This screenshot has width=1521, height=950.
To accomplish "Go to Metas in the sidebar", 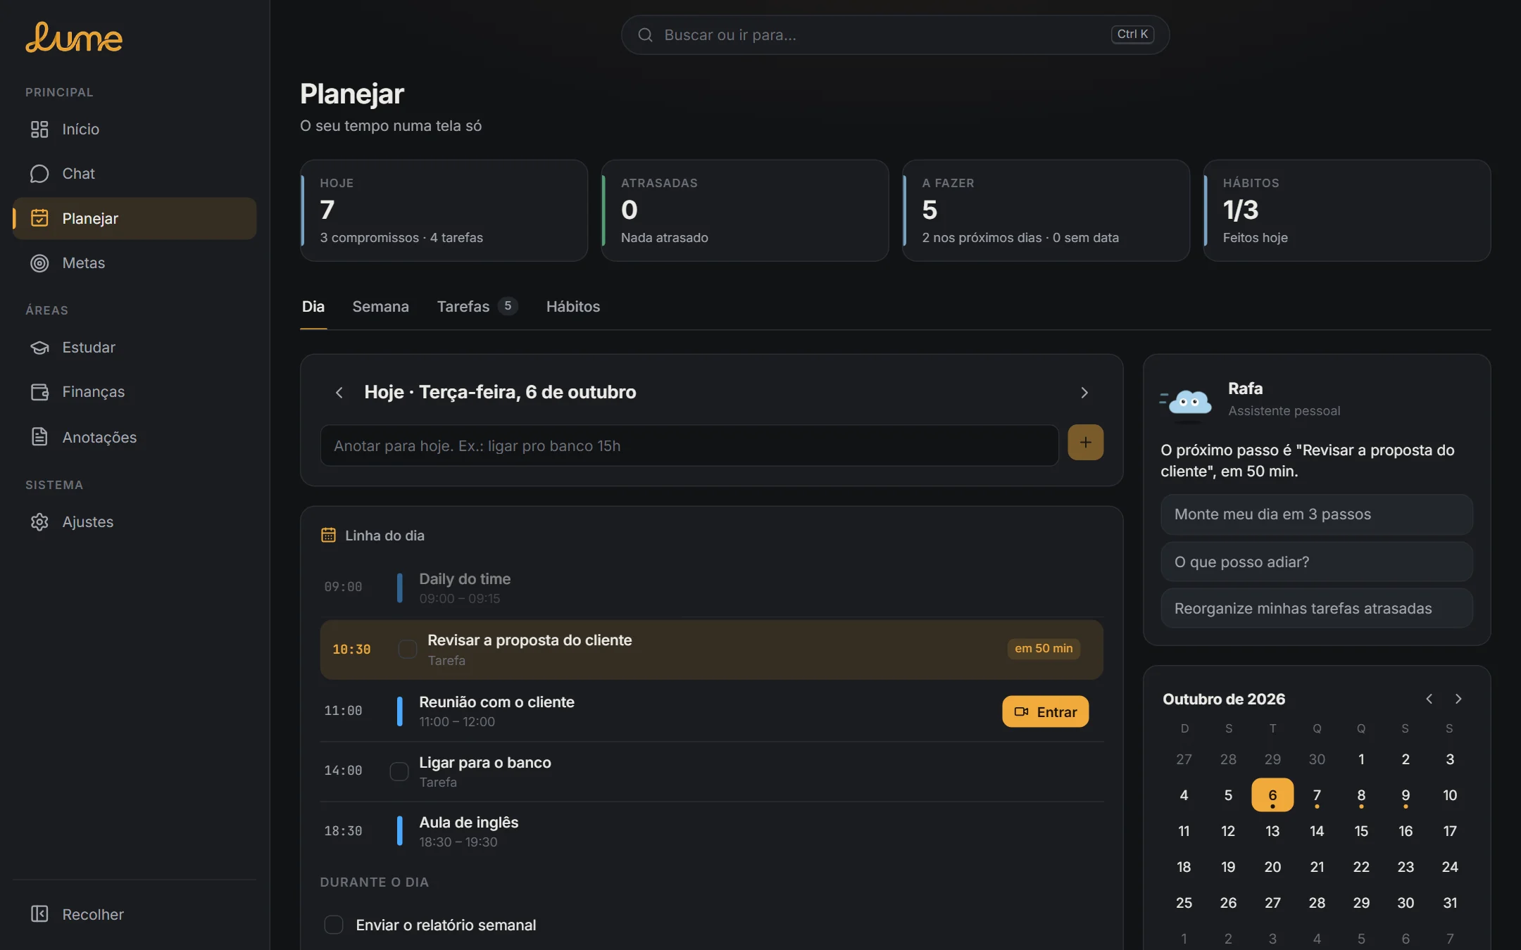I will pos(134,263).
